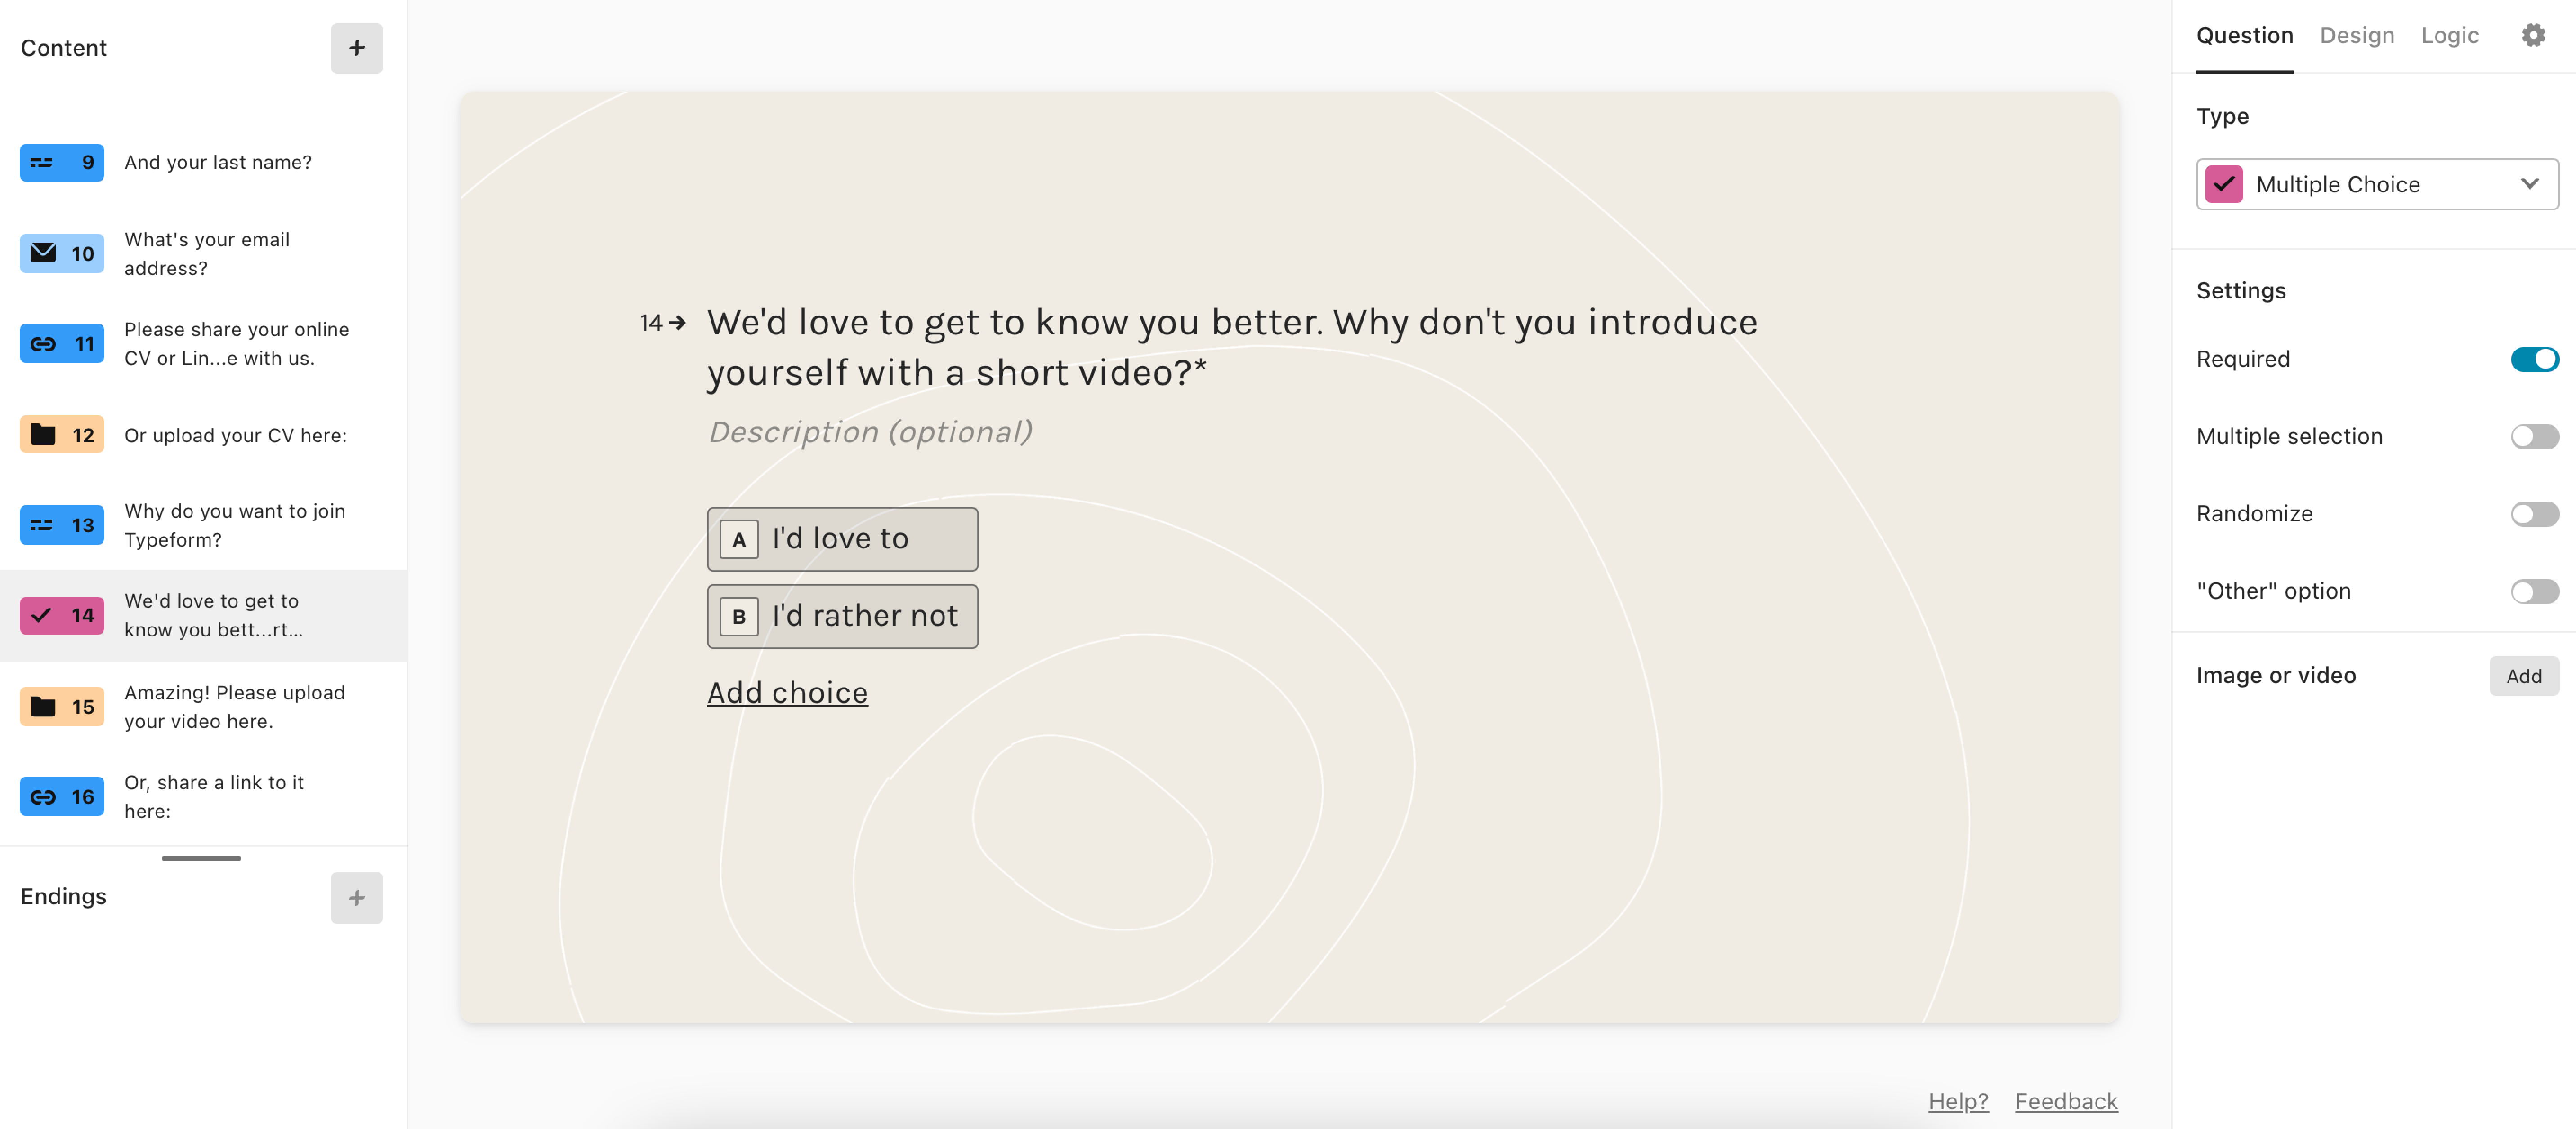Select "Why do you want to join Typeform?"
This screenshot has width=2576, height=1129.
coord(235,525)
